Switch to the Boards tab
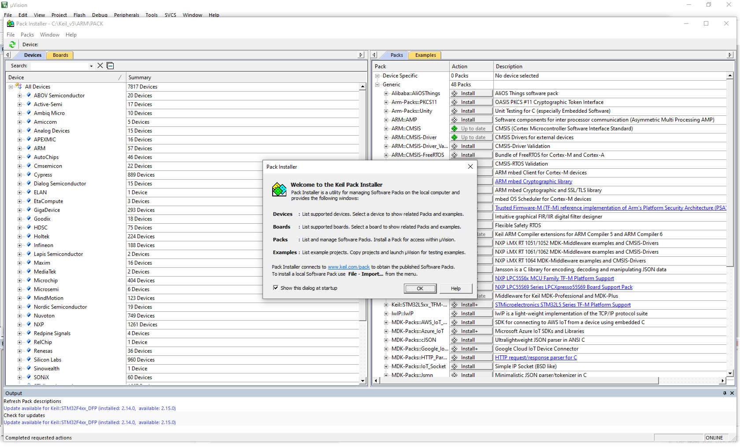Image resolution: width=740 pixels, height=447 pixels. click(x=60, y=55)
